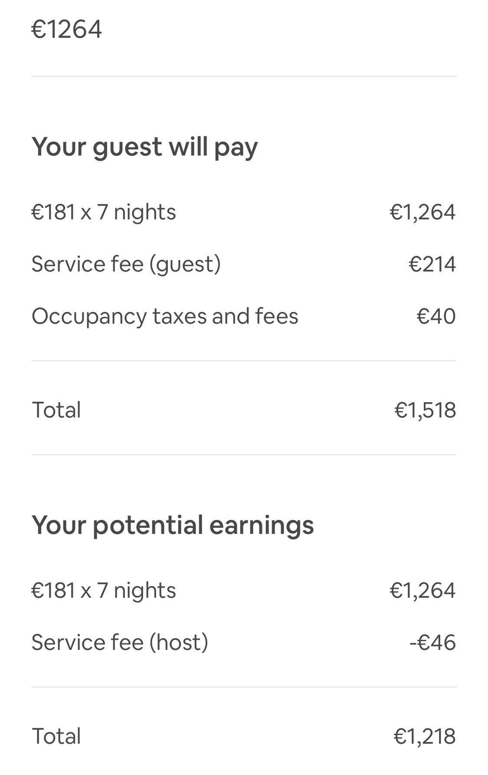Click the guest nightly subtotal €1,264 amount
The height and width of the screenshot is (775, 488).
[422, 212]
